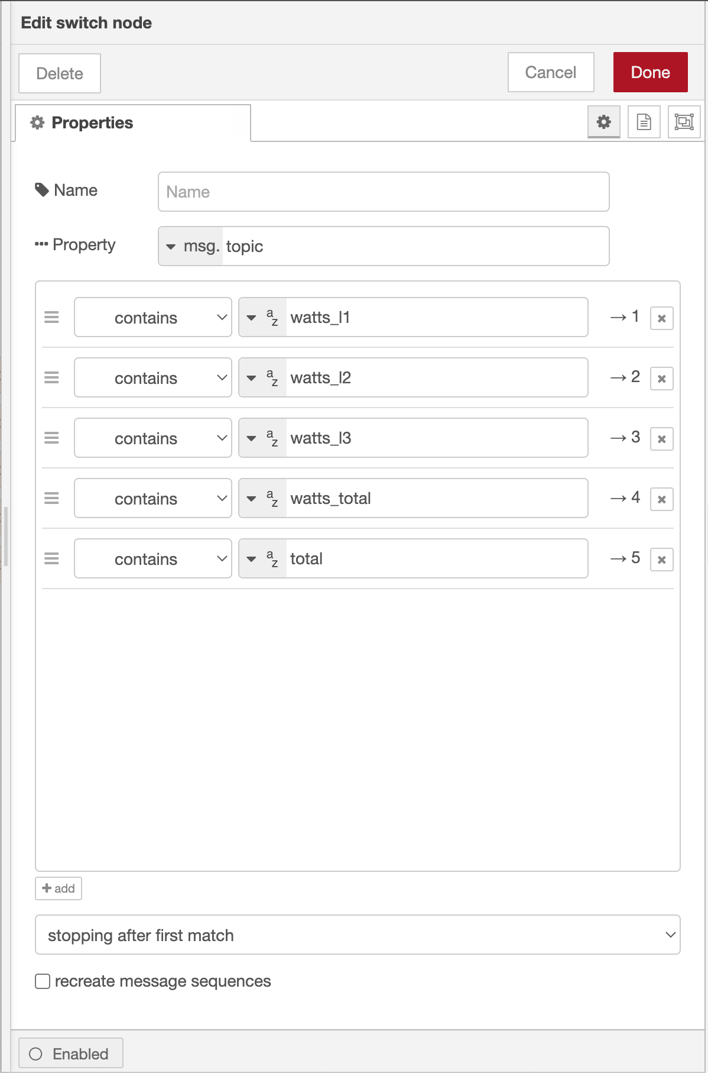
Task: Open value type selector for watts_l1
Action: [263, 317]
